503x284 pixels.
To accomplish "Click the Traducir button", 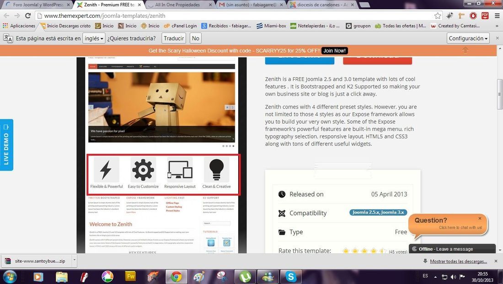I will [x=174, y=38].
